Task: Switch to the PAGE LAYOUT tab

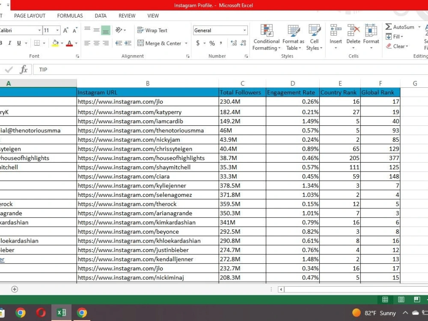Action: click(x=30, y=16)
